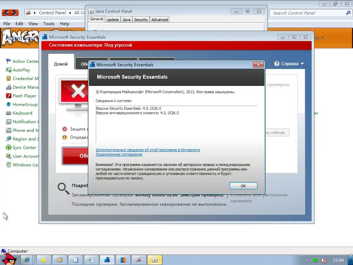
Task: Close the Microsoft Security Essentials About dialog
Action: (258, 65)
